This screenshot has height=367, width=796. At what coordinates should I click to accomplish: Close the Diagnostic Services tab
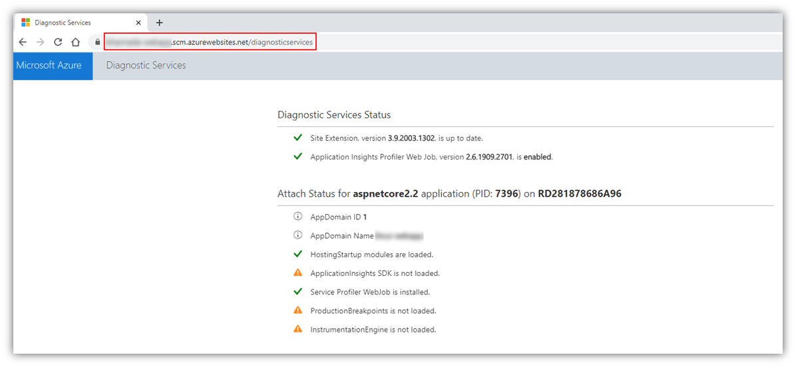[x=138, y=23]
